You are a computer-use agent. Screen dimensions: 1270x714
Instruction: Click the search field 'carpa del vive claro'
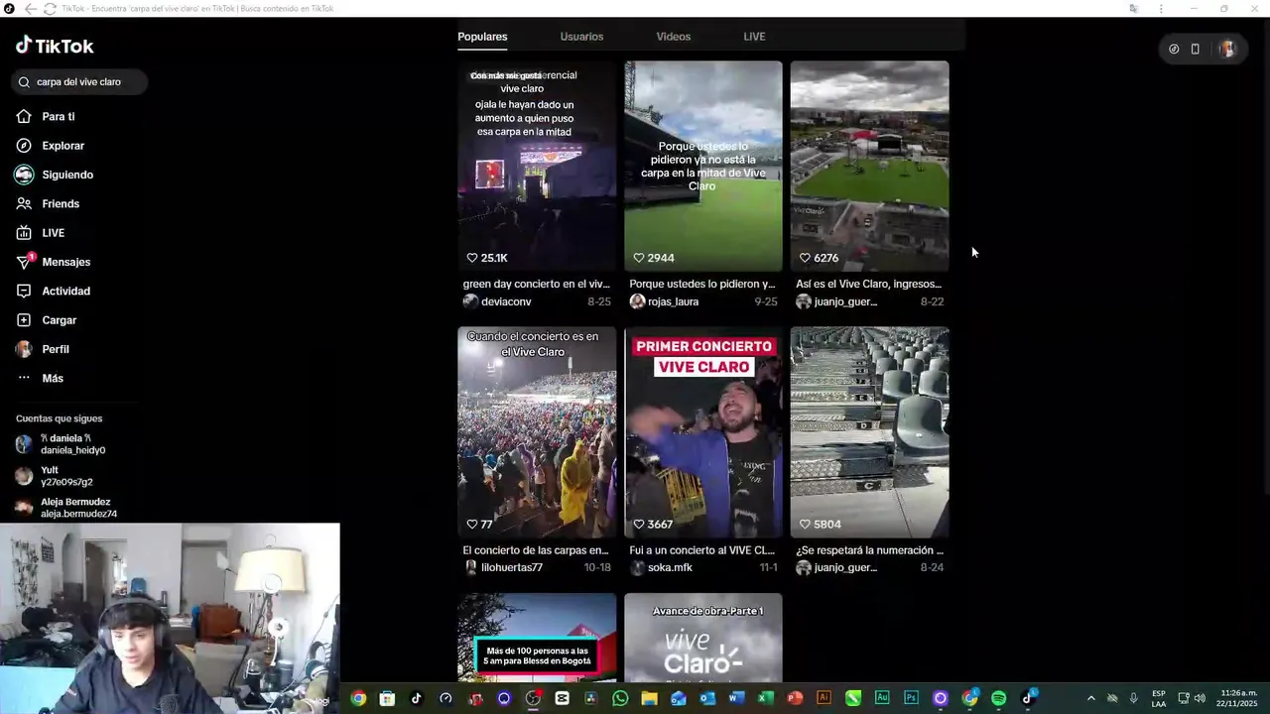[x=79, y=82]
